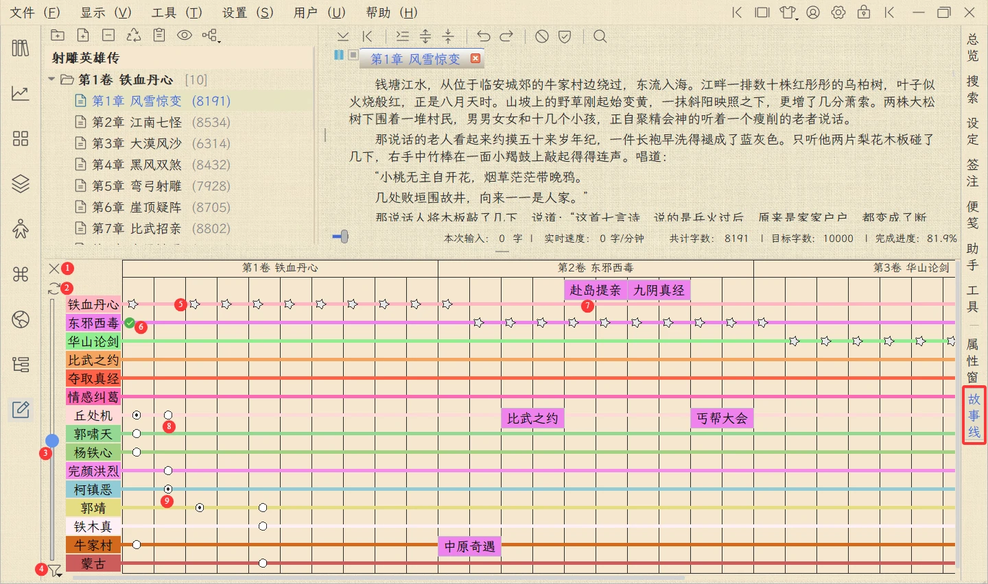This screenshot has width=988, height=584.
Task: Select chapter 第5章 弯弓射雕
Action: pyautogui.click(x=161, y=186)
